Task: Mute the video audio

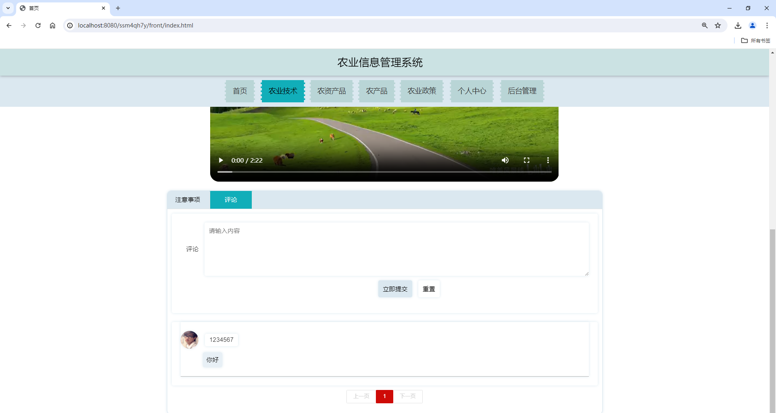Action: (505, 160)
